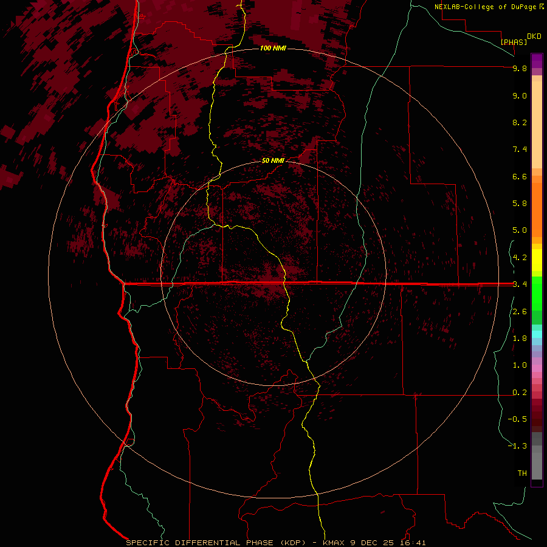Image resolution: width=547 pixels, height=547 pixels.
Task: Click the gray band at the bottom of the color scale
Action: pos(537,463)
